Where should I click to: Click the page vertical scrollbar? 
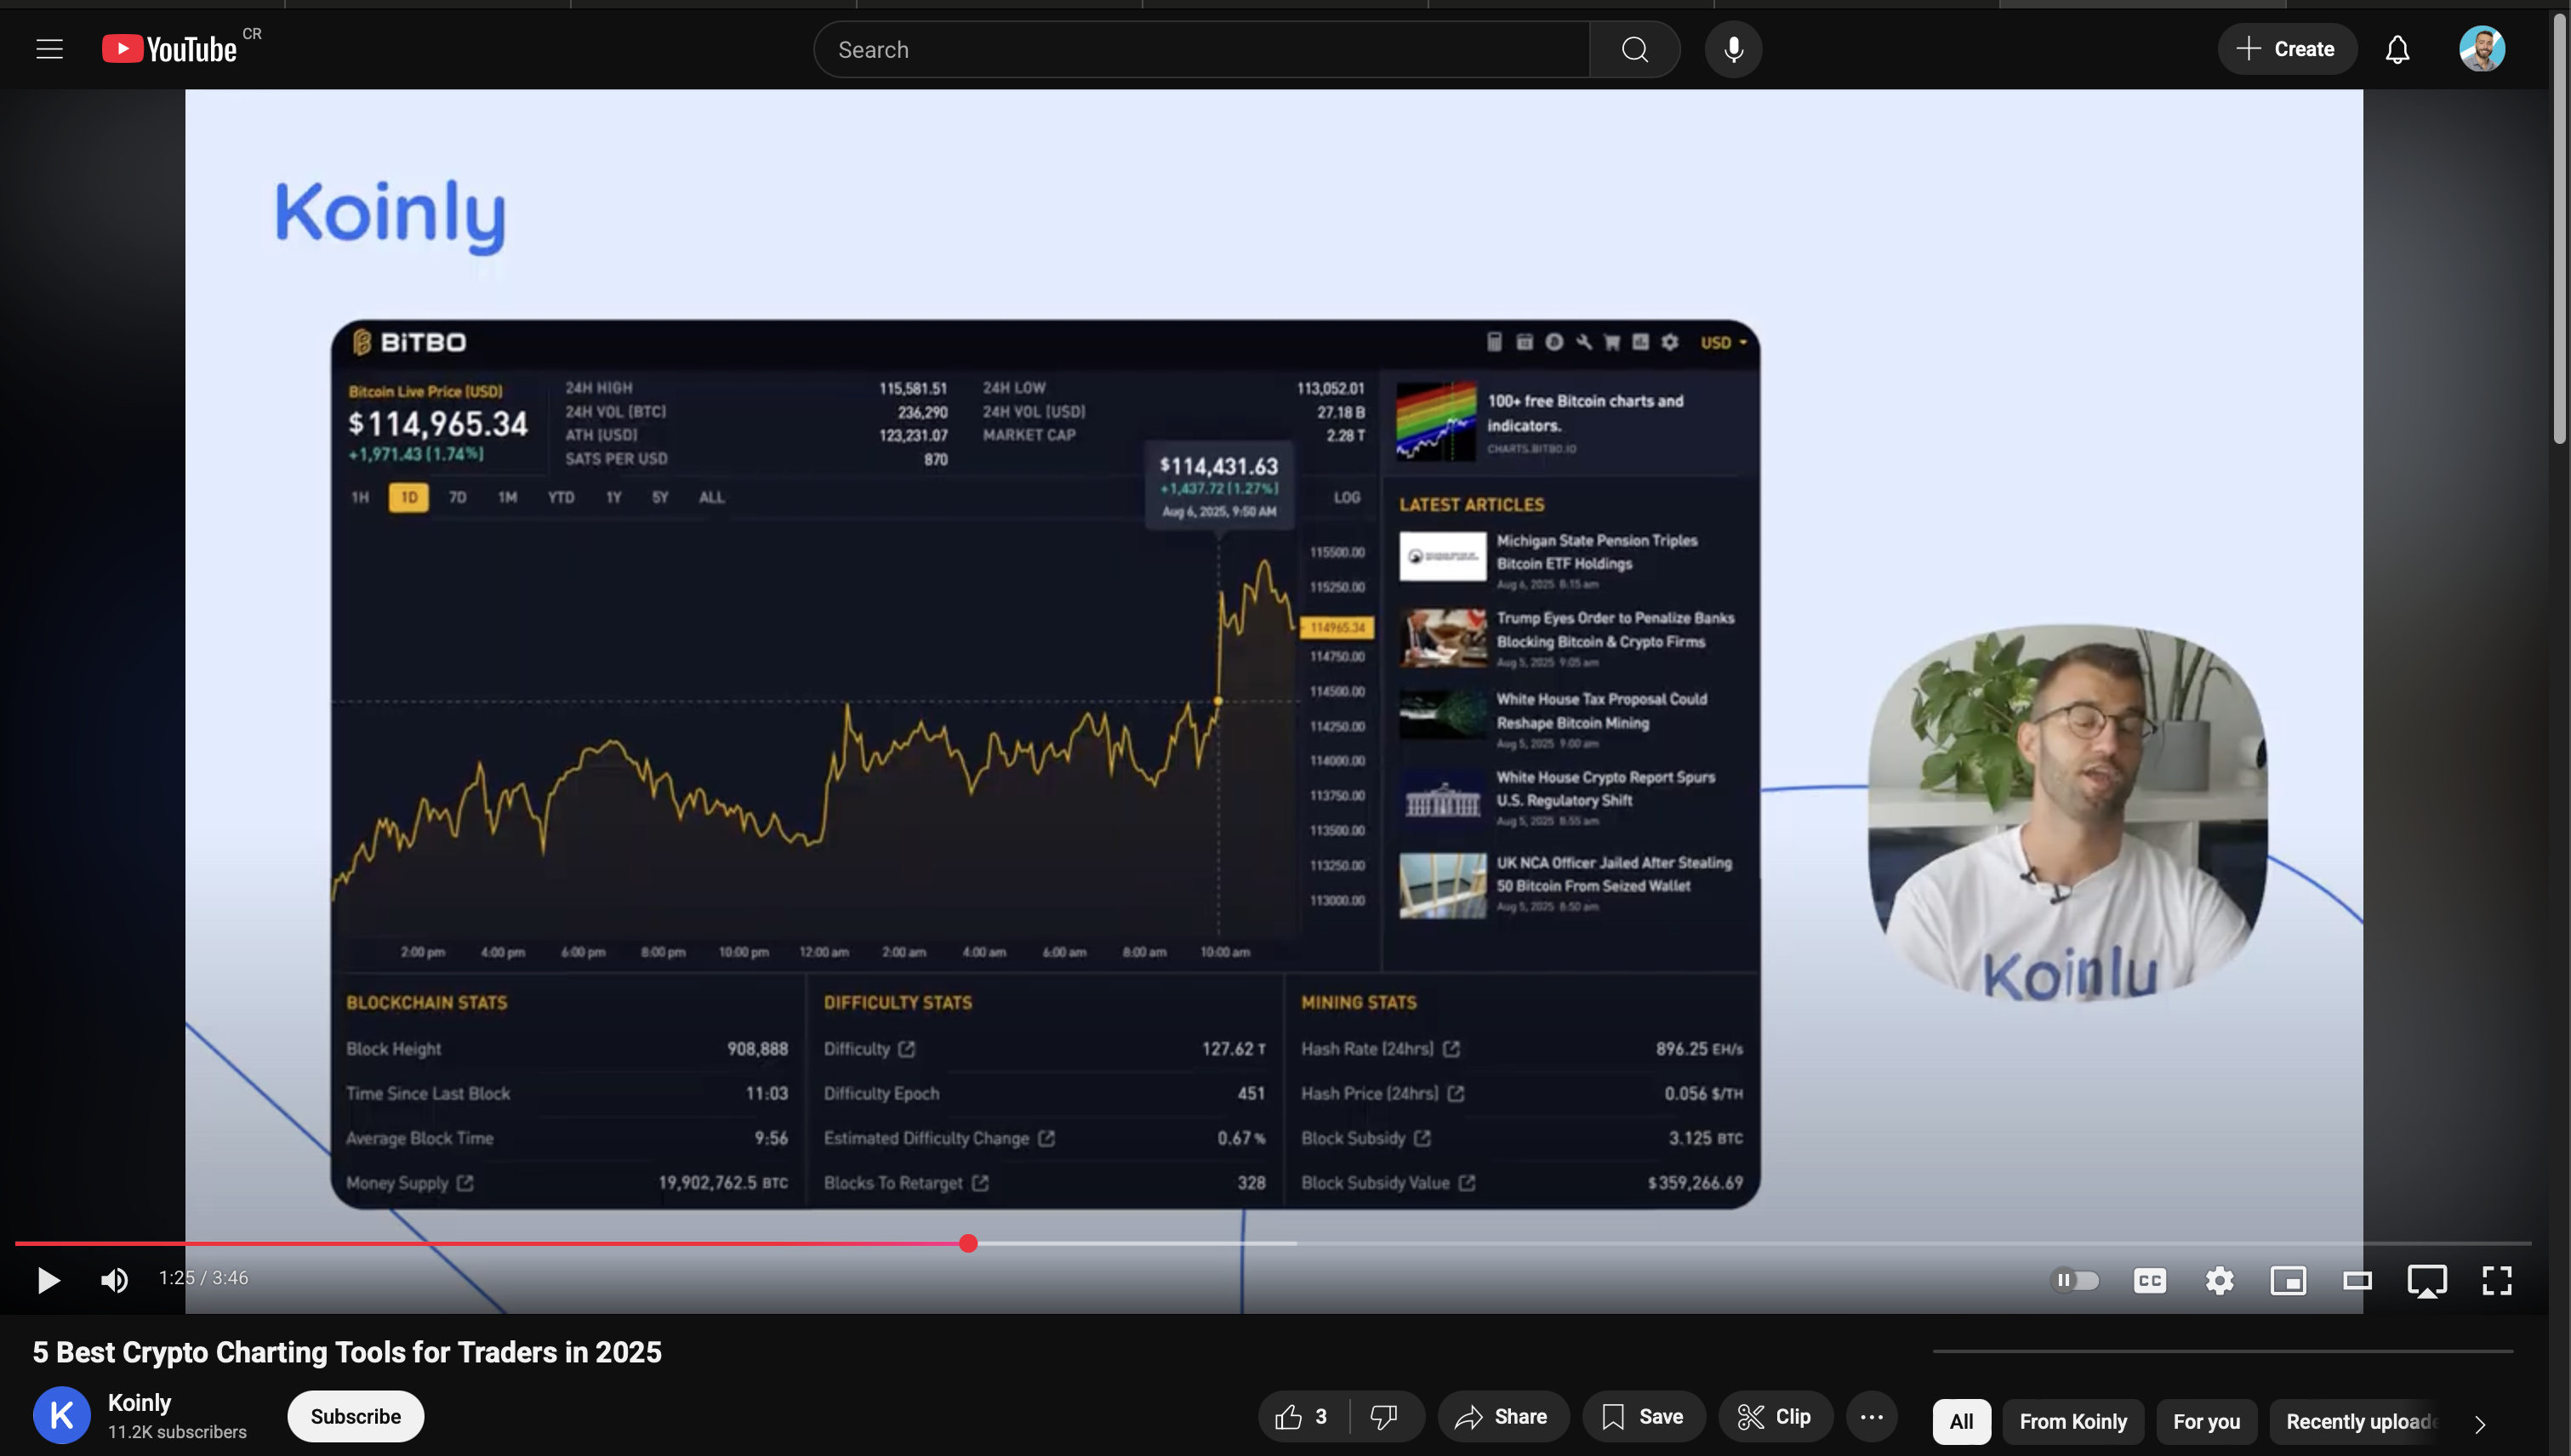[2560, 230]
